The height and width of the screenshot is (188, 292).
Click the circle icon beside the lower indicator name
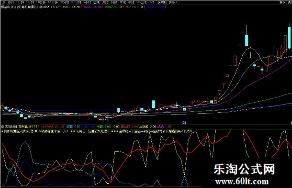2,127
